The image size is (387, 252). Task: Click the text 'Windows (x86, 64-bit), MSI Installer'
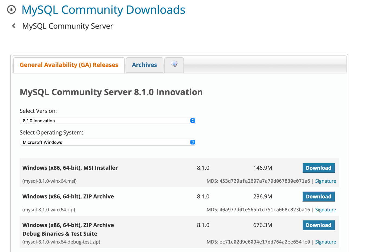70,168
